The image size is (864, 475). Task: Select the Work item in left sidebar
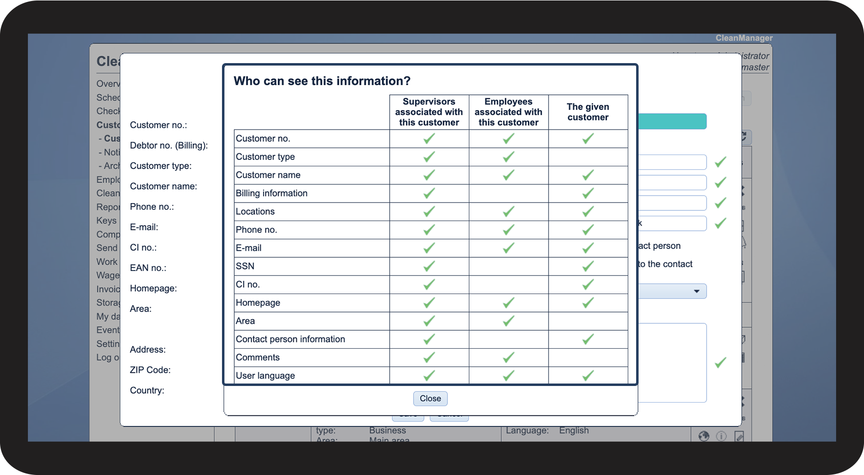tap(107, 262)
